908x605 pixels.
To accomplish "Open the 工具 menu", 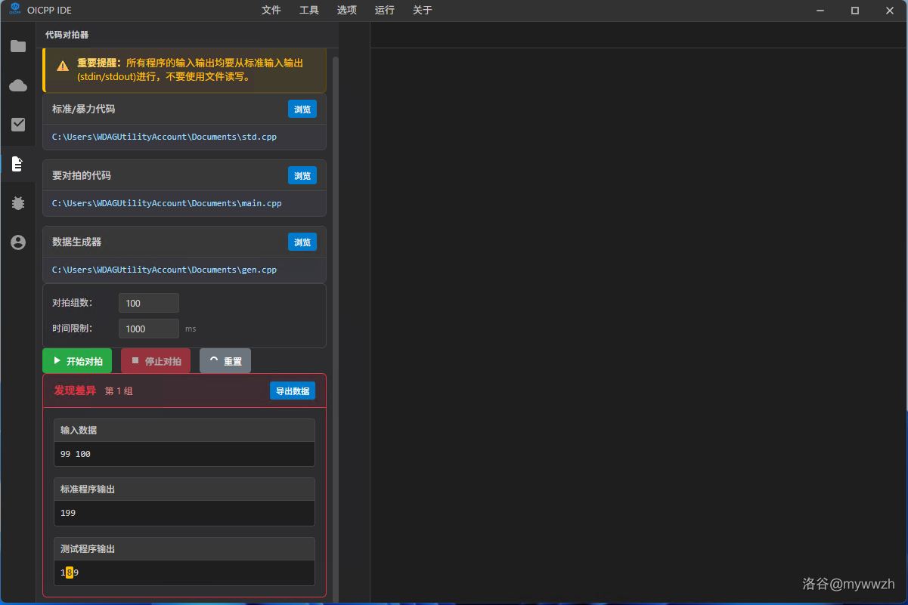I will click(x=308, y=11).
